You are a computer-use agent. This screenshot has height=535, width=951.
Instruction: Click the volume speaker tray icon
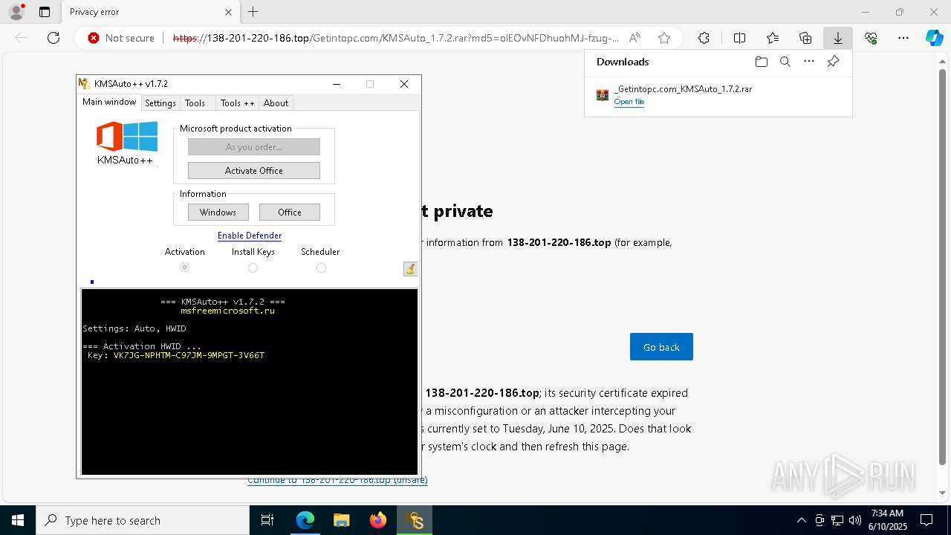854,520
